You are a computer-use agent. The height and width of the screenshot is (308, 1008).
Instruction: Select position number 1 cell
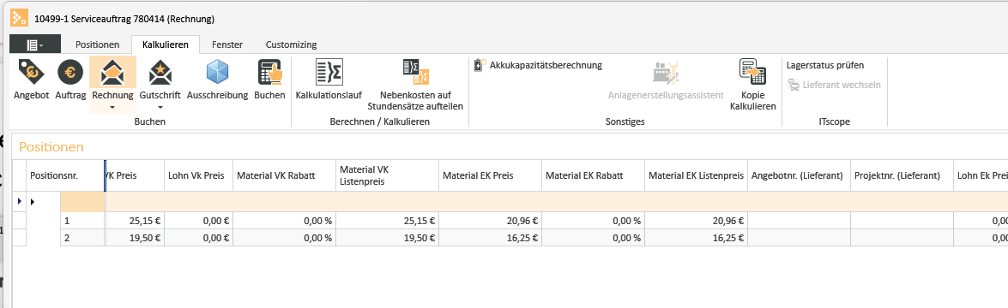[x=81, y=221]
